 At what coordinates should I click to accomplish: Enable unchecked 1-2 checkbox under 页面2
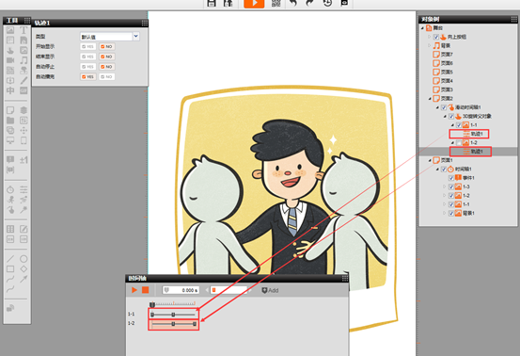[x=459, y=143]
